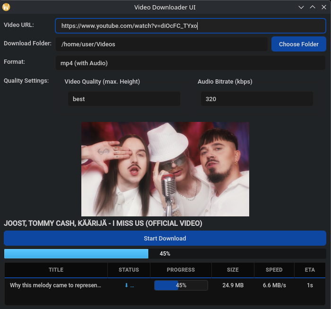Open the Audio Bitrate dropdown set to 320
Screen dimensions: 331x309
pyautogui.click(x=257, y=99)
